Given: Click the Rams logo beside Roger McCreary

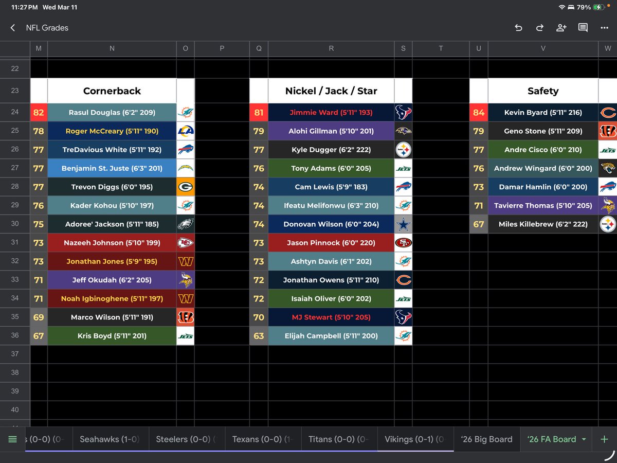Looking at the screenshot, I should tap(185, 131).
